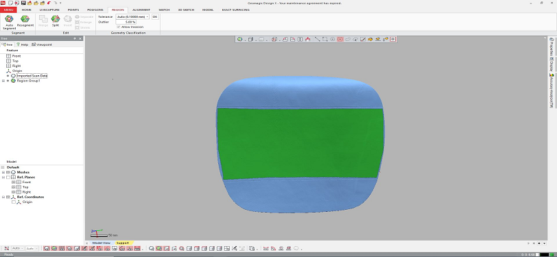Click the highlighted red selection mode icon
The height and width of the screenshot is (257, 557).
coord(340,39)
